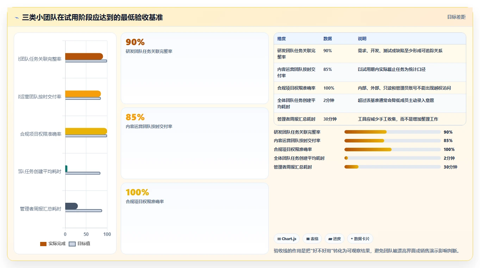Click the 90% data card
The height and width of the screenshot is (268, 480).
click(x=195, y=68)
